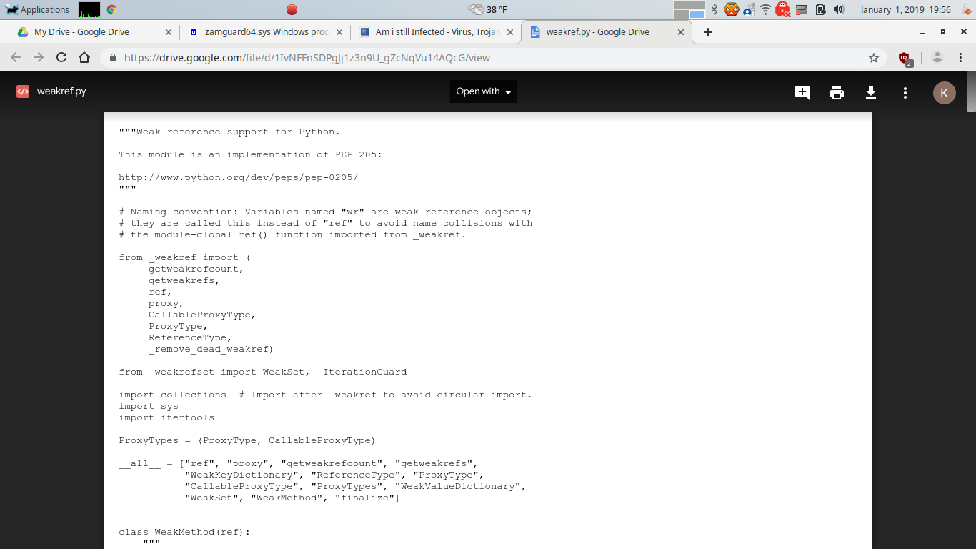Open a new browser tab
This screenshot has height=549, width=976.
click(x=708, y=32)
